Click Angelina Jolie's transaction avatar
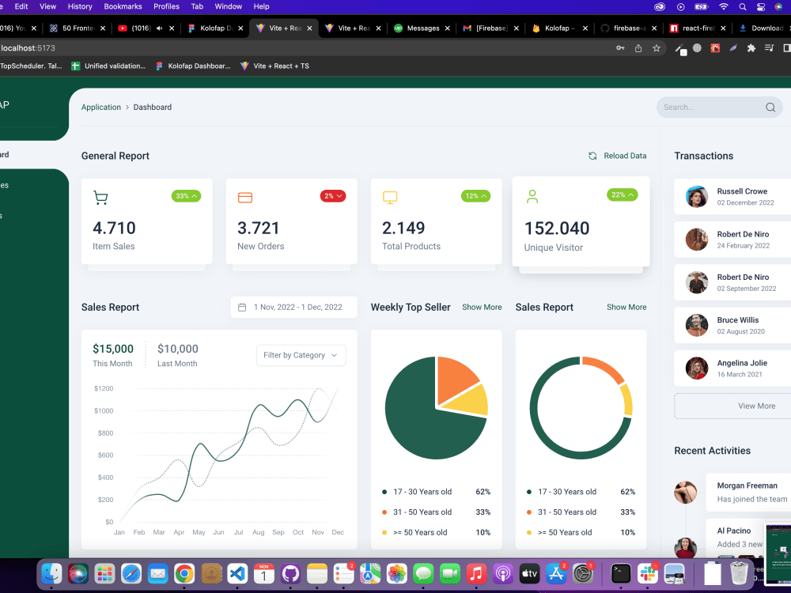791x593 pixels. coord(697,368)
